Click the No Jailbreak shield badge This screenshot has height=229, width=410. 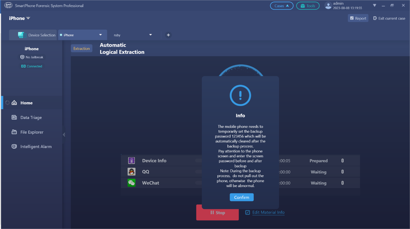(x=32, y=57)
